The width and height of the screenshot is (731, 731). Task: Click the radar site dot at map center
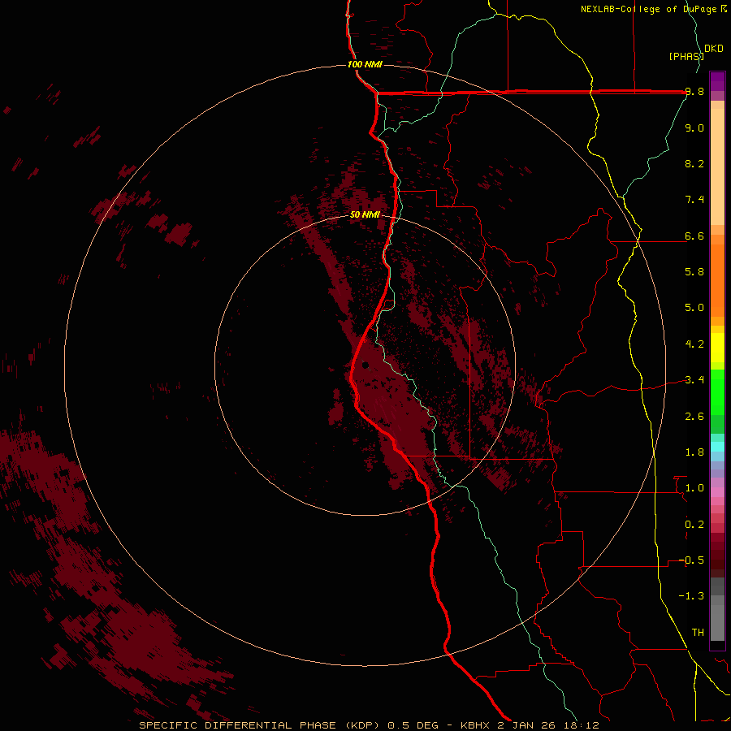tap(365, 365)
